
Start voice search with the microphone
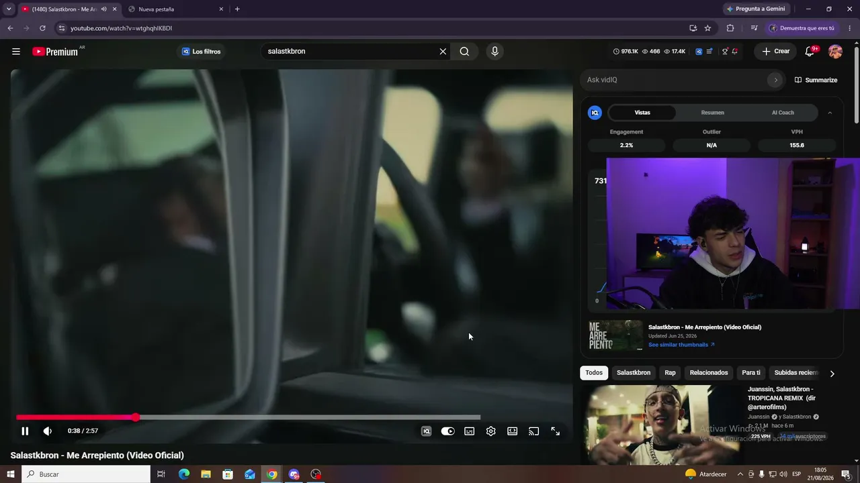coord(495,52)
